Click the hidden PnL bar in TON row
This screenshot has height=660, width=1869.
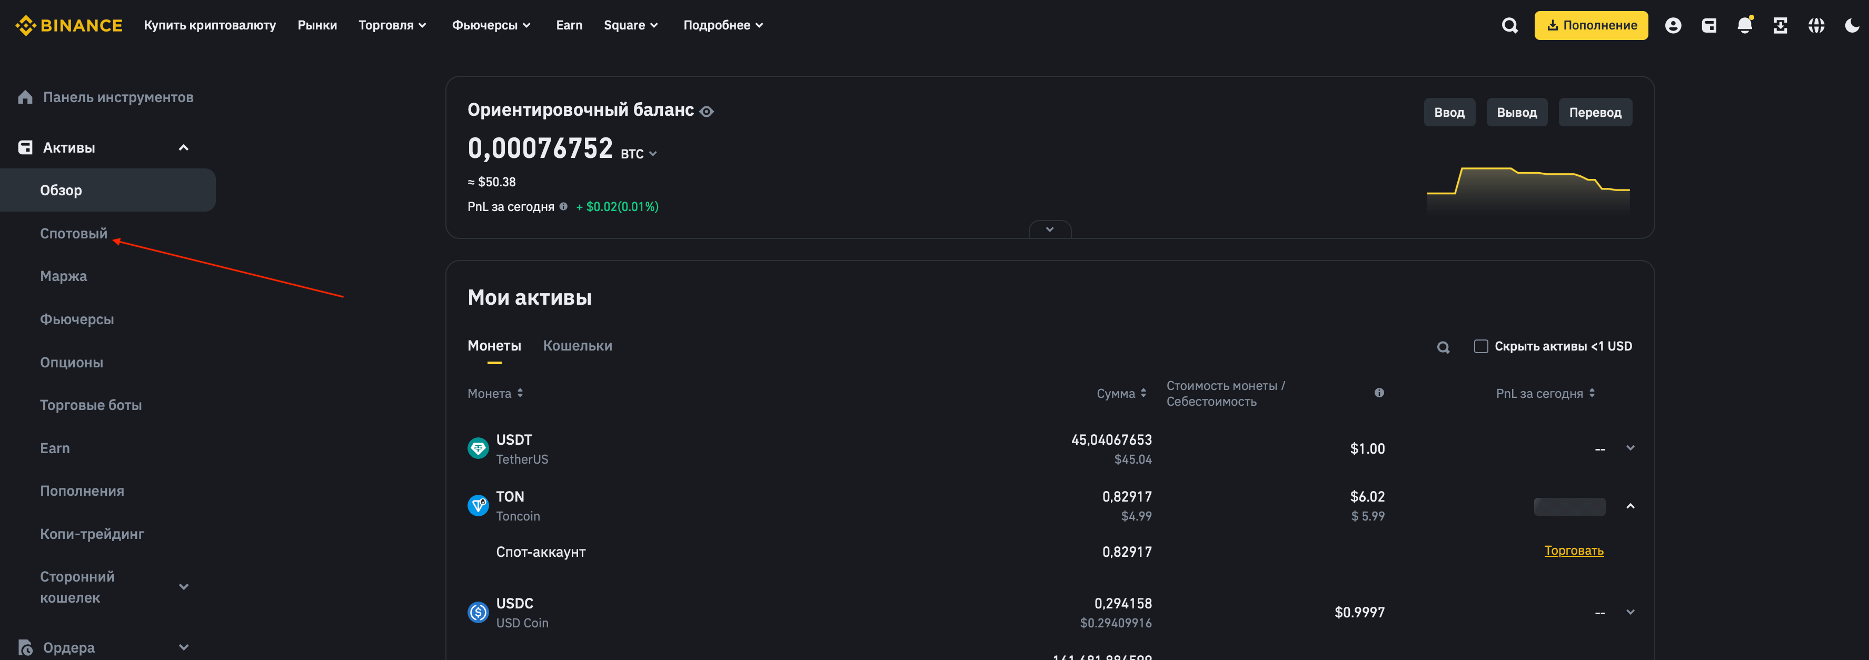point(1569,506)
